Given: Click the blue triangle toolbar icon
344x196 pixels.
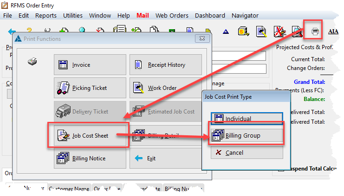Looking at the screenshot, I should (x=226, y=32).
